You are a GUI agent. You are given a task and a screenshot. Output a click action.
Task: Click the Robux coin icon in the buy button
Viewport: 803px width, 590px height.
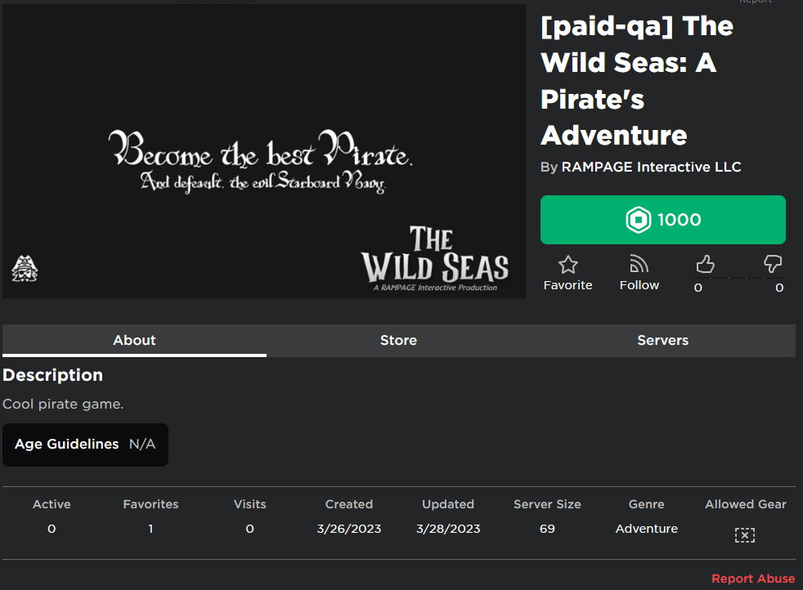pos(638,220)
